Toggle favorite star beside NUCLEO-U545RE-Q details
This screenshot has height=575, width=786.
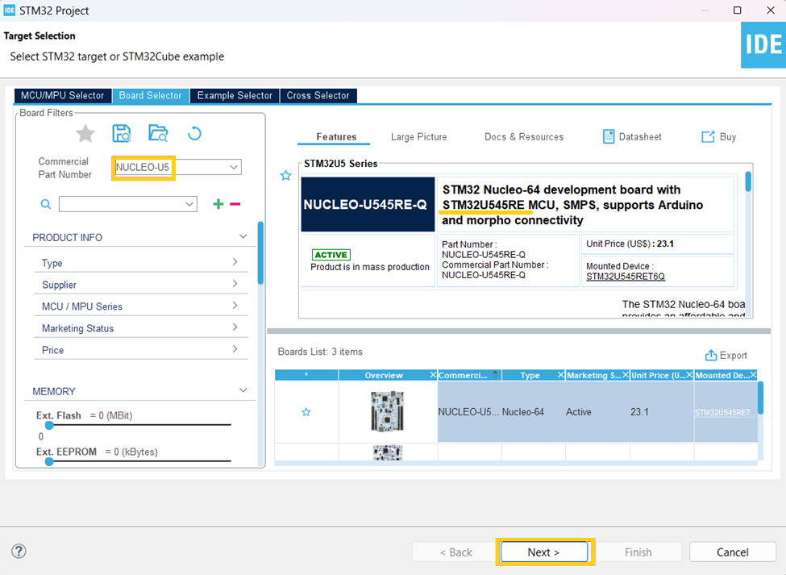point(285,176)
